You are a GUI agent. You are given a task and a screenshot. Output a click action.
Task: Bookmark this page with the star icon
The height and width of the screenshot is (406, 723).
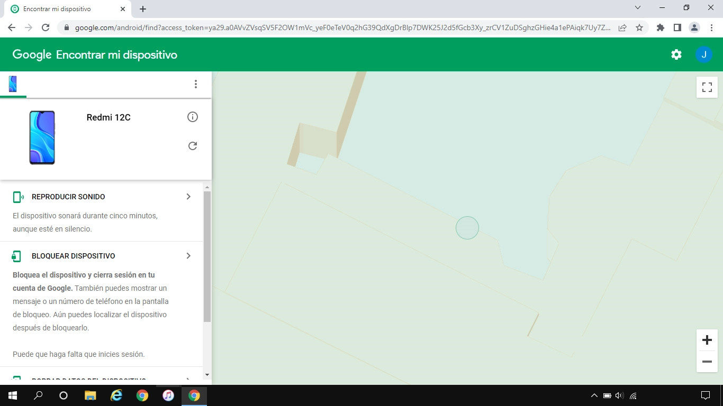(x=639, y=27)
